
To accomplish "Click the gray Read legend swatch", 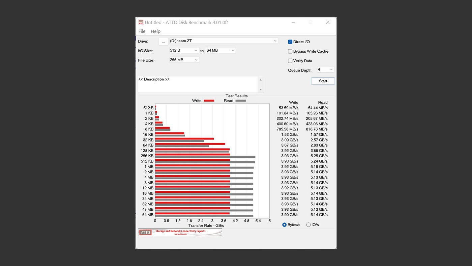I will (x=241, y=101).
